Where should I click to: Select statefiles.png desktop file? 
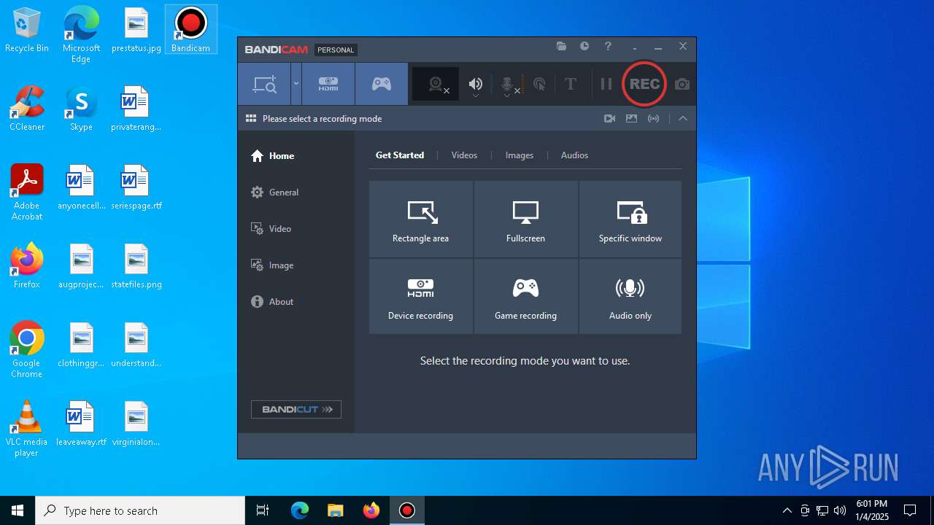(x=136, y=266)
